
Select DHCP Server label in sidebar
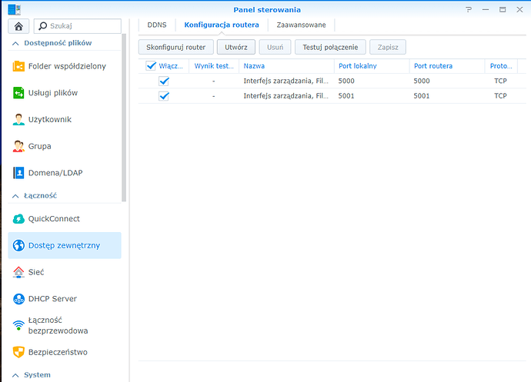(x=52, y=299)
